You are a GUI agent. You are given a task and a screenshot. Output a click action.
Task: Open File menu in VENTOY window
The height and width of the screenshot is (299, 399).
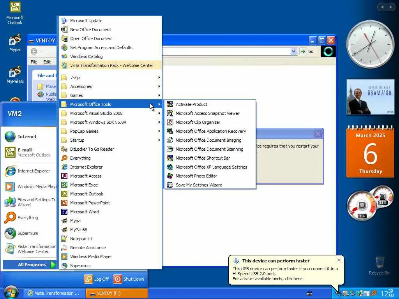pyautogui.click(x=34, y=62)
